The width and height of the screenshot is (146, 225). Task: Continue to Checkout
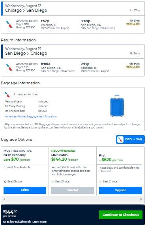click(121, 215)
